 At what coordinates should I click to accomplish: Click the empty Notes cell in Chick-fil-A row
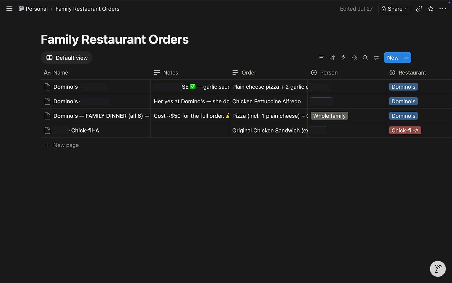pyautogui.click(x=190, y=131)
